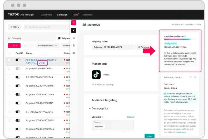Open the Edit dropdown next to Create
Viewport: 208px width, 139px height.
28,46
